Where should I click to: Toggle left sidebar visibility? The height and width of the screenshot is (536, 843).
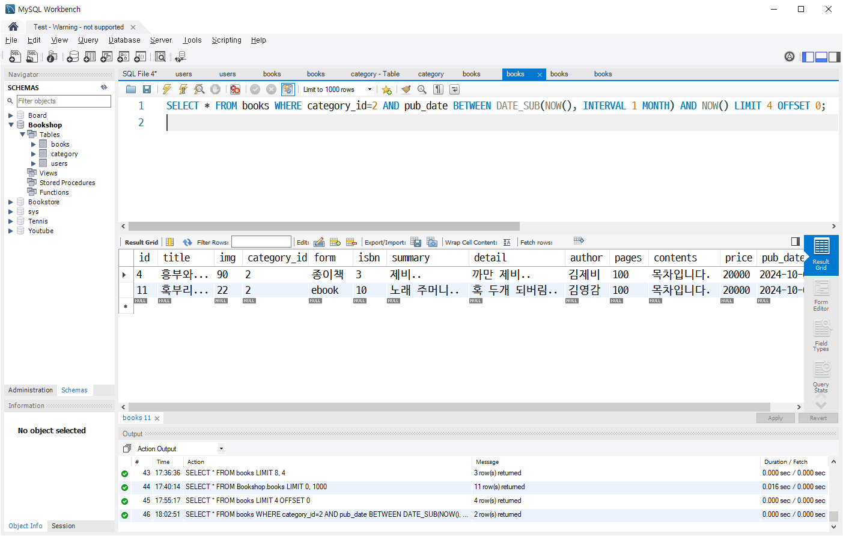tap(808, 57)
